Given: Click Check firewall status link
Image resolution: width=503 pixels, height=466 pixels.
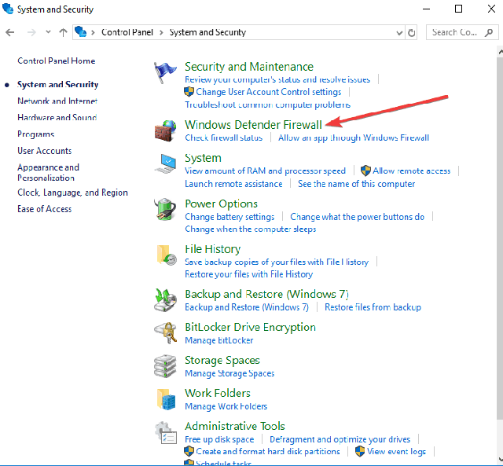Looking at the screenshot, I should click(x=223, y=138).
